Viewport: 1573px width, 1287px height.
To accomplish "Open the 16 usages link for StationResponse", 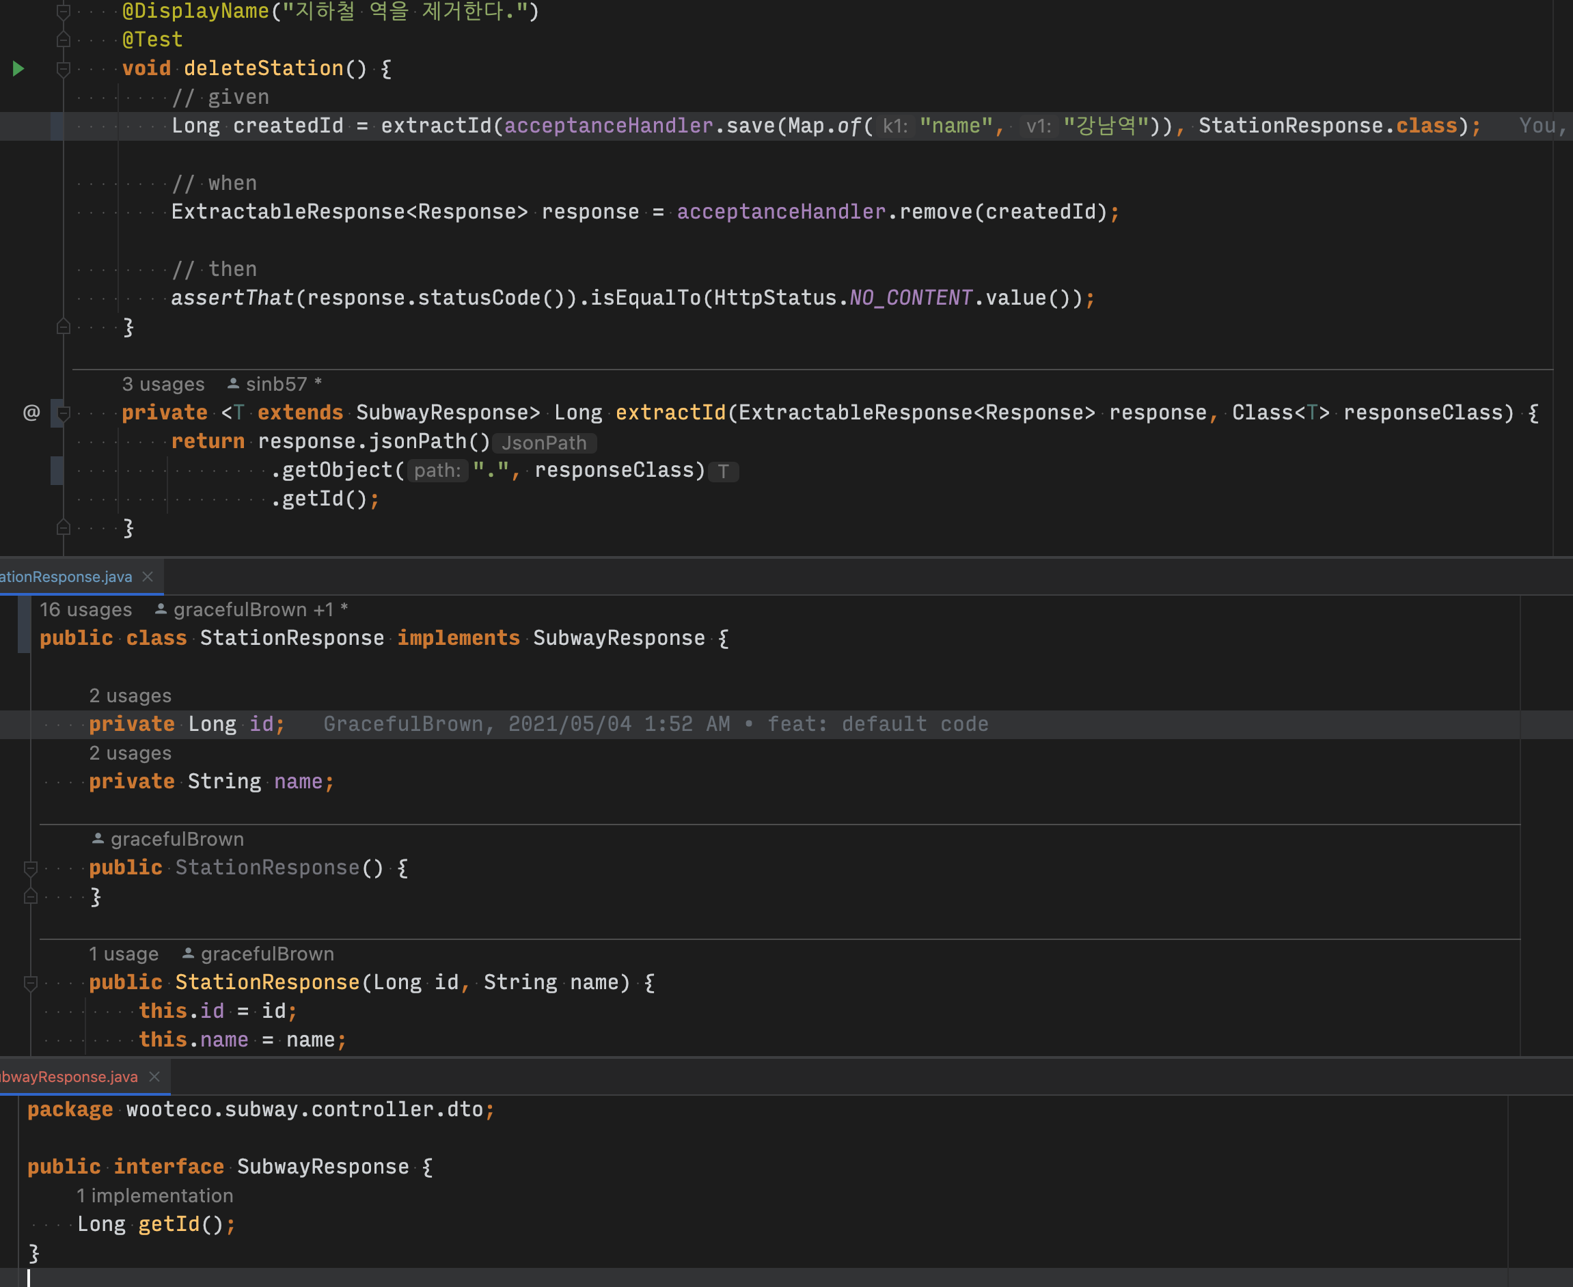I will click(x=85, y=609).
